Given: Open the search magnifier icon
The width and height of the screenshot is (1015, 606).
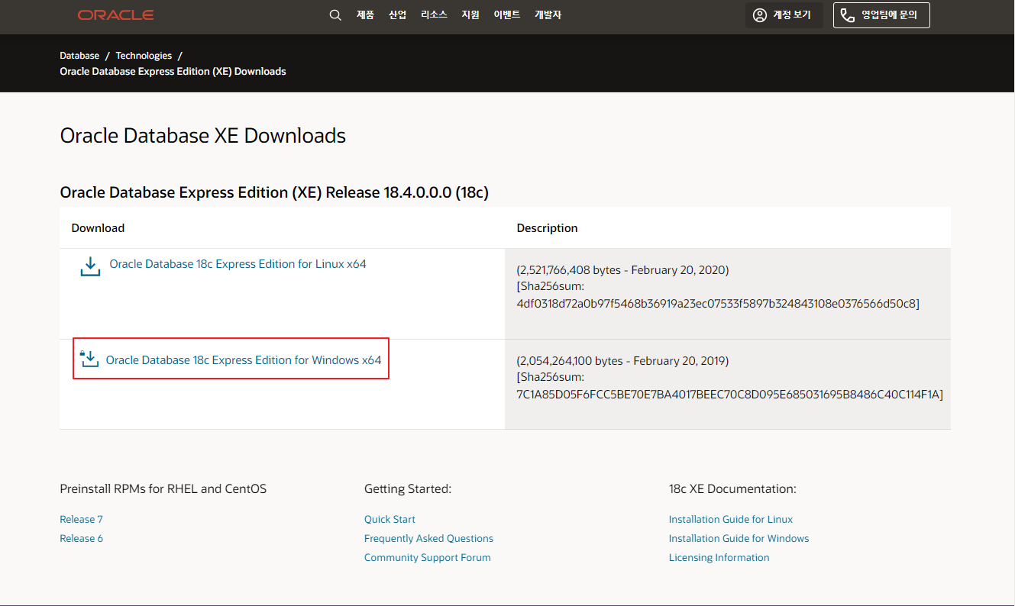Looking at the screenshot, I should (x=335, y=15).
